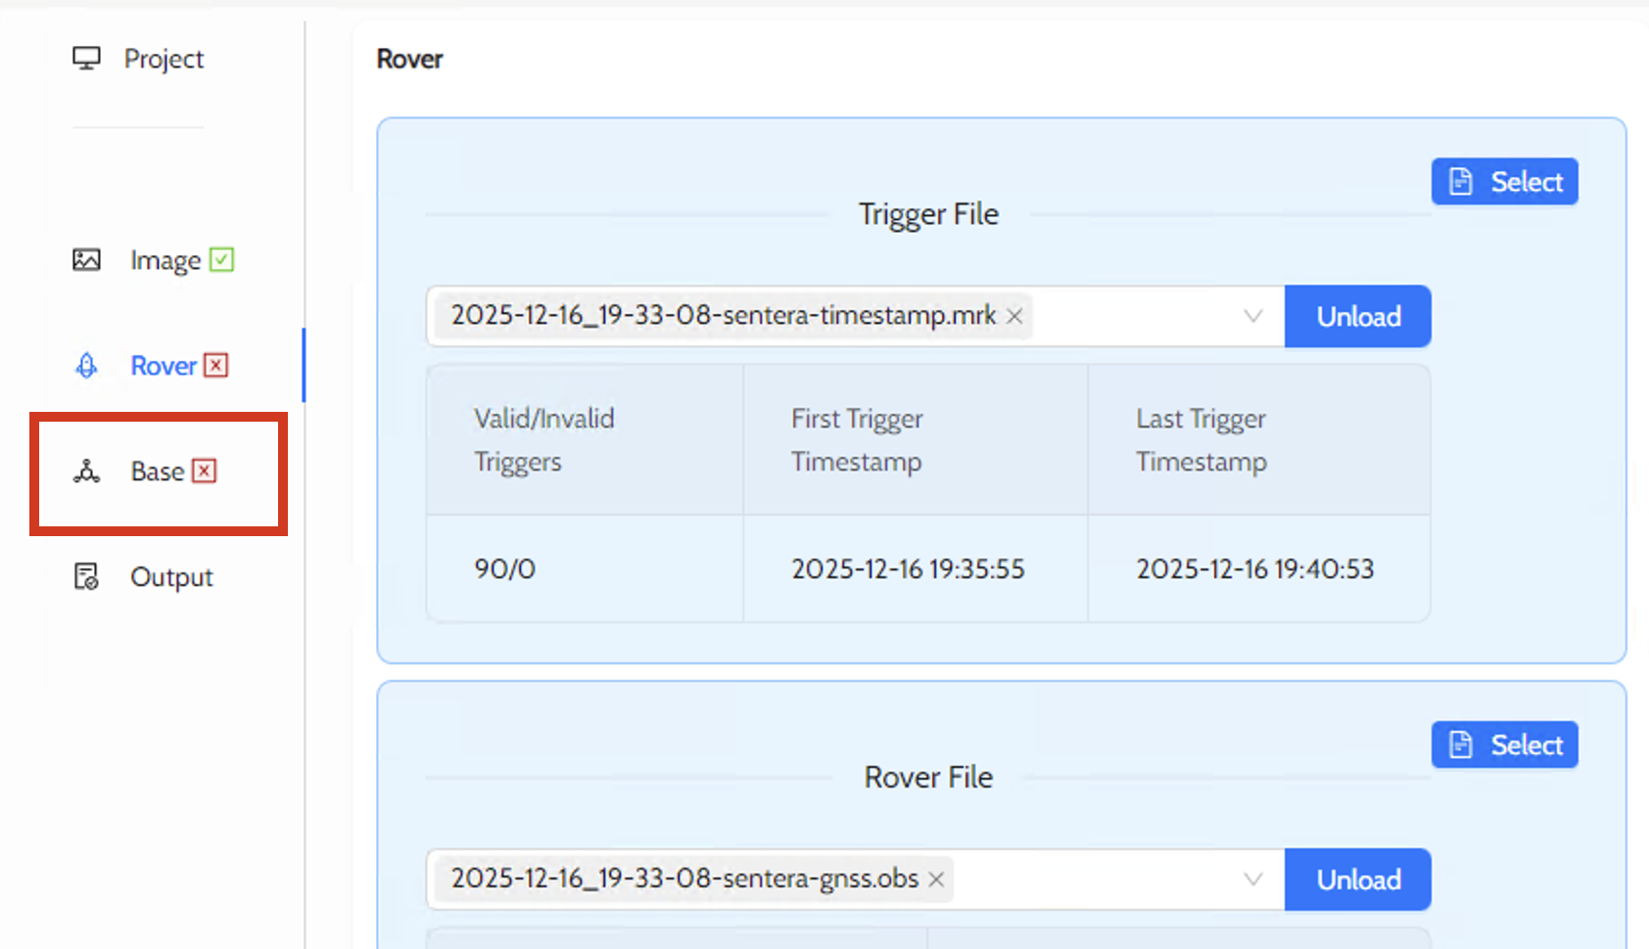Click the red X status beside Rover
Viewport: 1649px width, 949px height.
(x=216, y=366)
